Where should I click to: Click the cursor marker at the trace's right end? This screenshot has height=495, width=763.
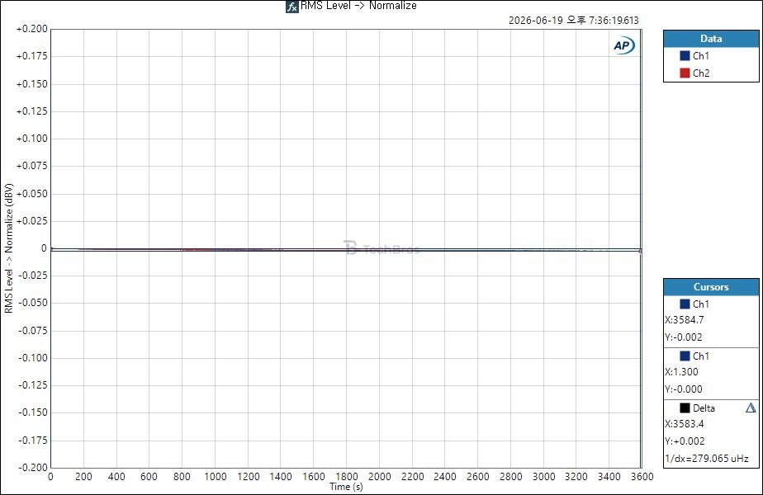click(640, 251)
